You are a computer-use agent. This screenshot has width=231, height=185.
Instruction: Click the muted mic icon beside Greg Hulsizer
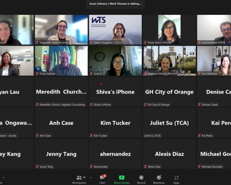click(37, 74)
